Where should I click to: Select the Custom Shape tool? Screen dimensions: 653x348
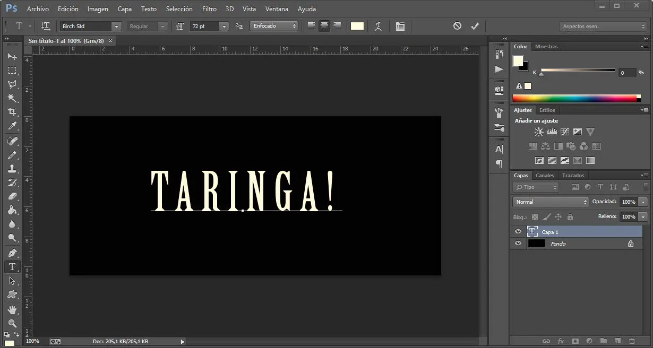[12, 294]
